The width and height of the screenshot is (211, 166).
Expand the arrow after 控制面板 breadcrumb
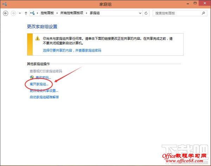pyautogui.click(x=57, y=13)
